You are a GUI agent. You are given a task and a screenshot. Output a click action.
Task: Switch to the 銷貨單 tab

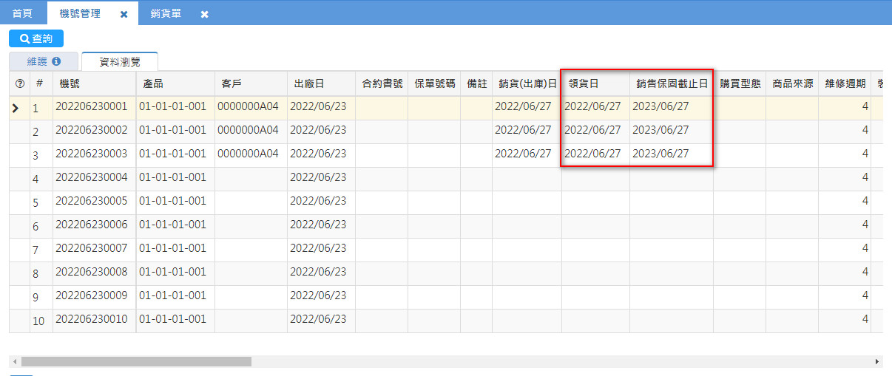pyautogui.click(x=166, y=13)
